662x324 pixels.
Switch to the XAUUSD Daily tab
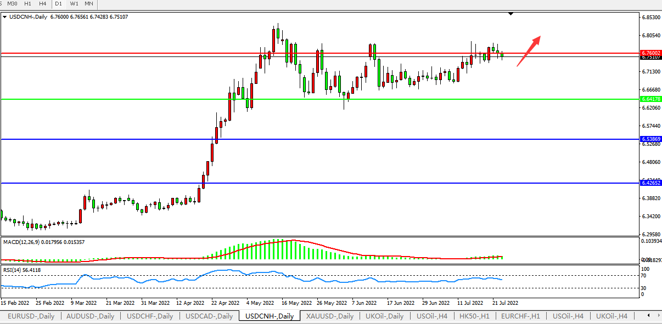coord(330,316)
